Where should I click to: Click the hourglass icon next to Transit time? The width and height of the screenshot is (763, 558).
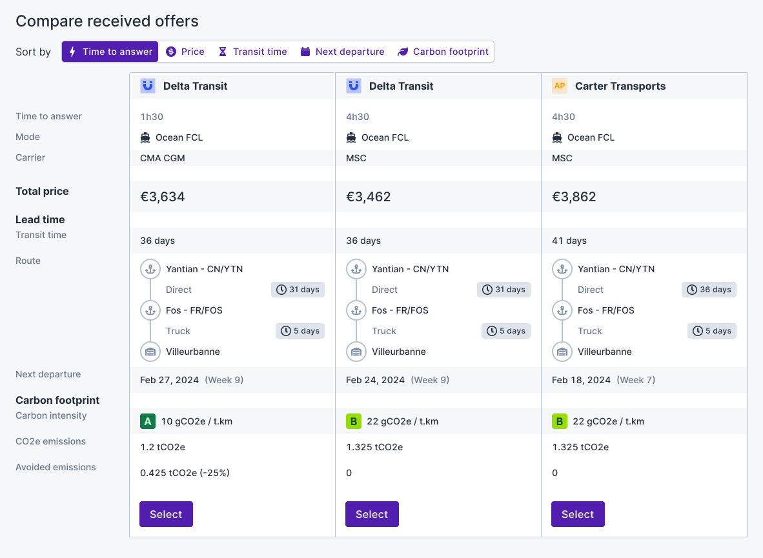point(222,52)
